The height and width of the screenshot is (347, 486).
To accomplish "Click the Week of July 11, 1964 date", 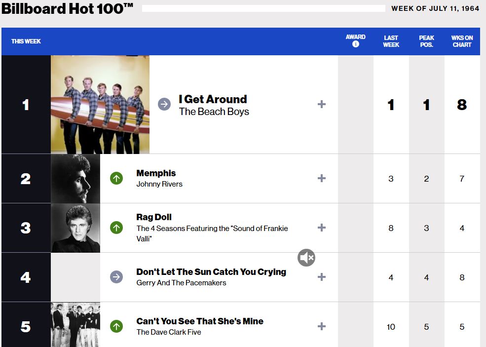I will point(435,8).
